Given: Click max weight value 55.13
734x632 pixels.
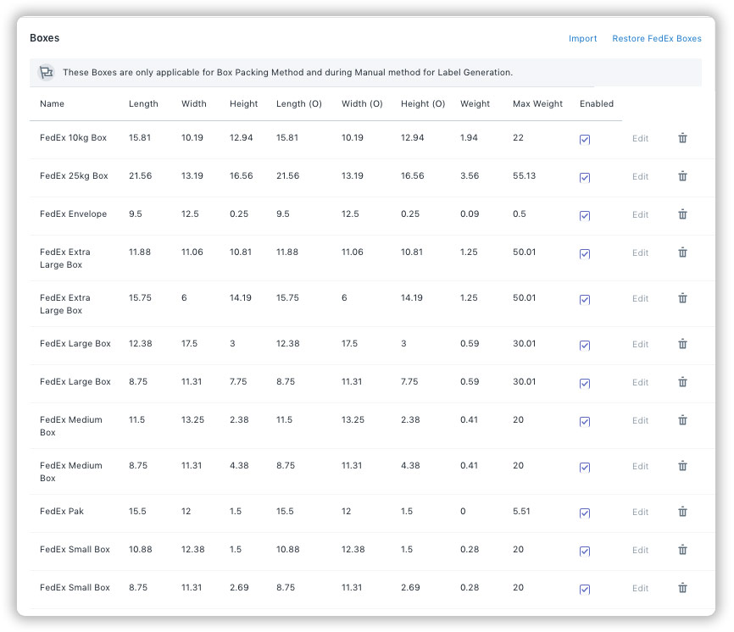Looking at the screenshot, I should pos(524,176).
